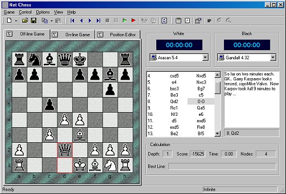
Task: Click the gray stop square icon
Action: 108,20
